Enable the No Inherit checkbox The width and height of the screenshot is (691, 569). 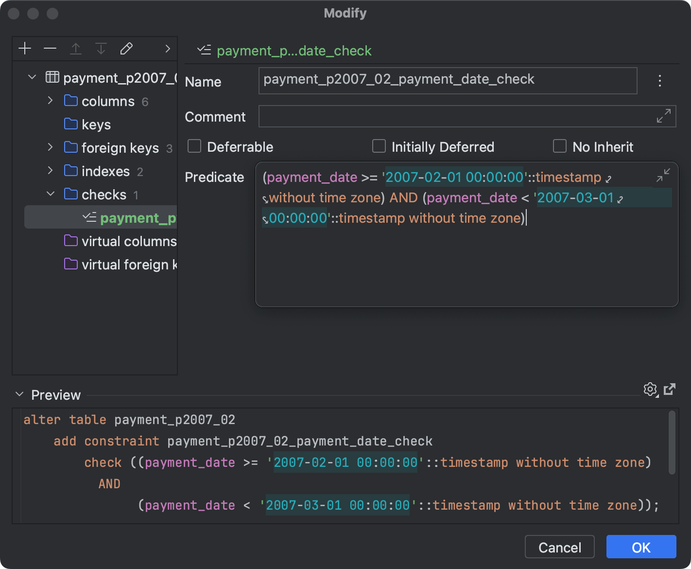560,146
